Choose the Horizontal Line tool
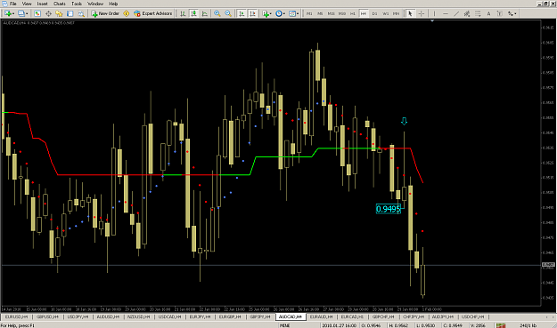 coord(446,13)
